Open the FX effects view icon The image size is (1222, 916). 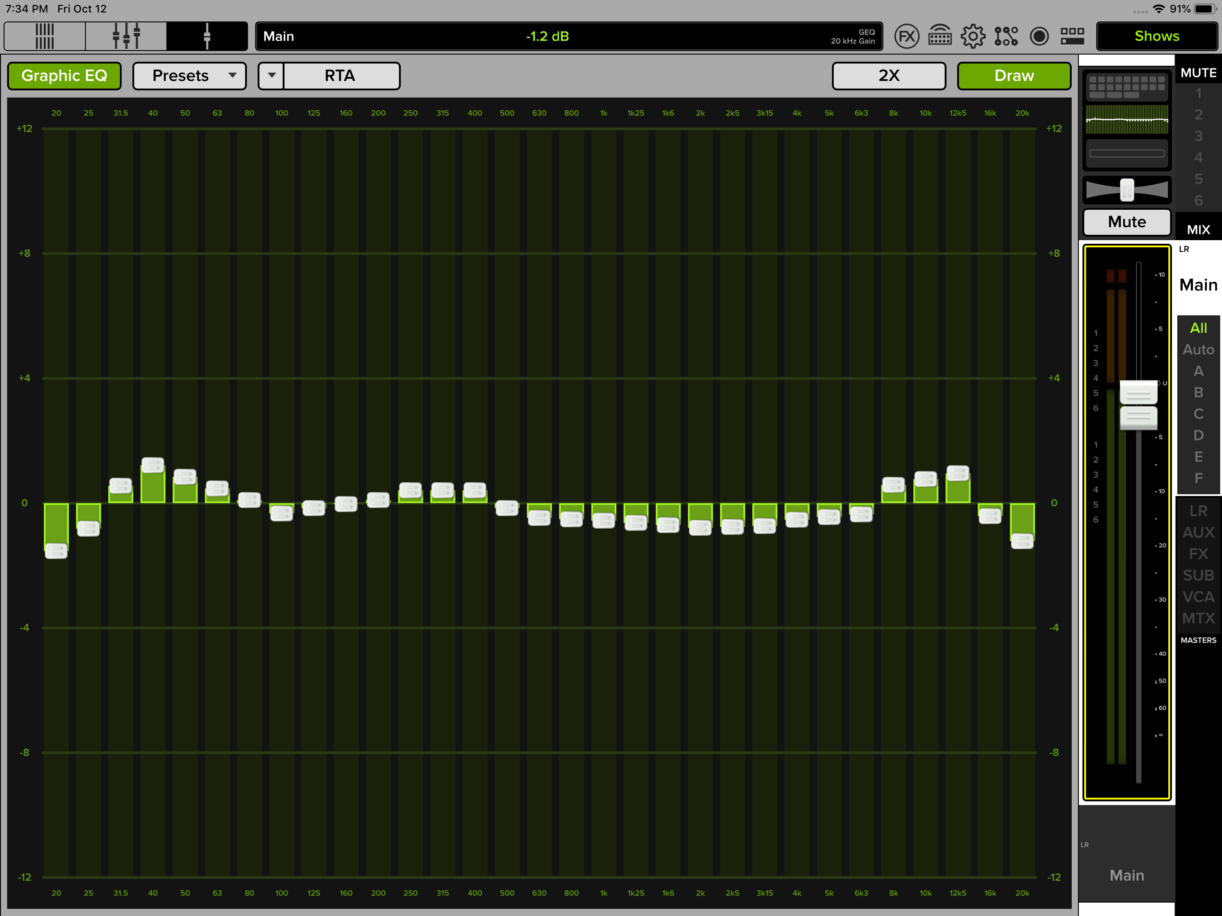pos(907,37)
